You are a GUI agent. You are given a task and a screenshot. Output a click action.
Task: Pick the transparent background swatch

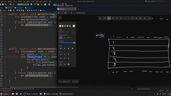click(60, 32)
